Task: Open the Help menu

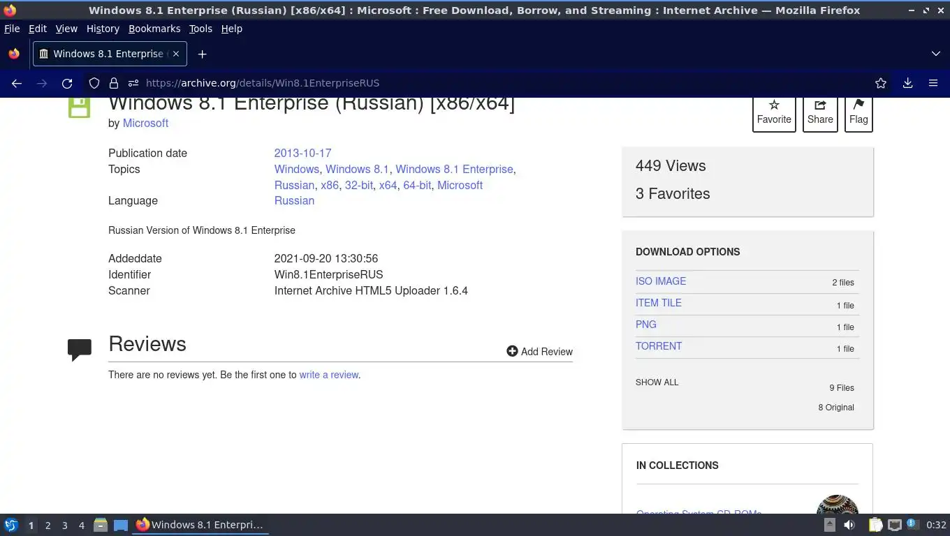Action: click(232, 29)
